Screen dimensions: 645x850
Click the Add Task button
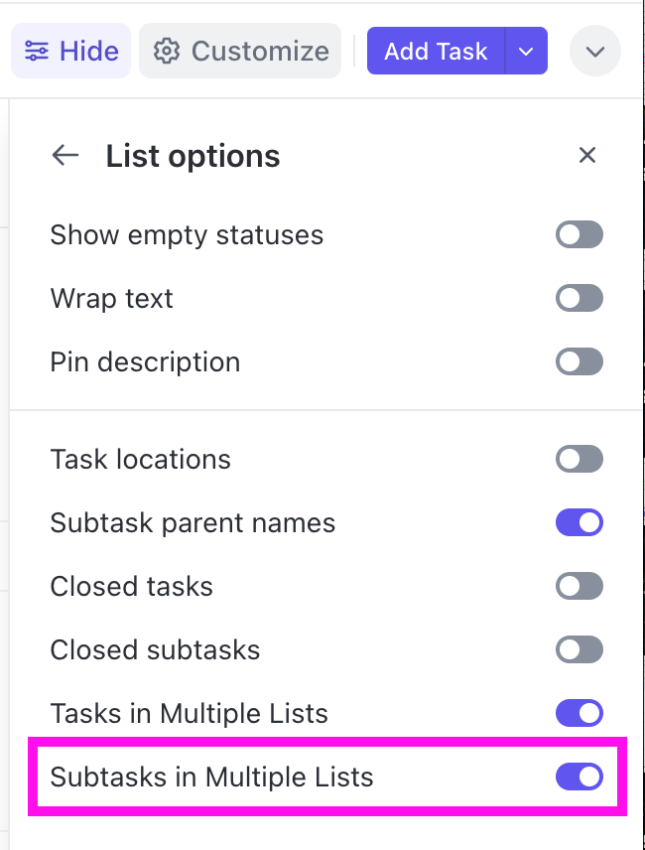click(436, 51)
